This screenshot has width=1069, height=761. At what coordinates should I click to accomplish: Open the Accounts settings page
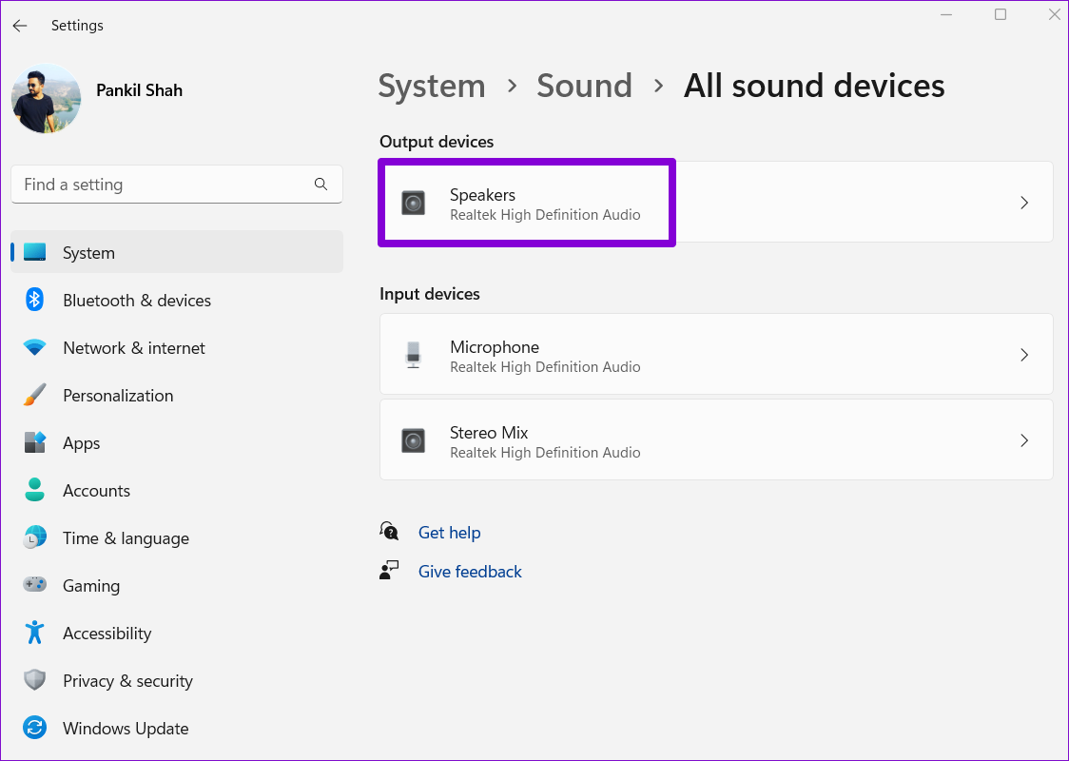click(x=177, y=490)
